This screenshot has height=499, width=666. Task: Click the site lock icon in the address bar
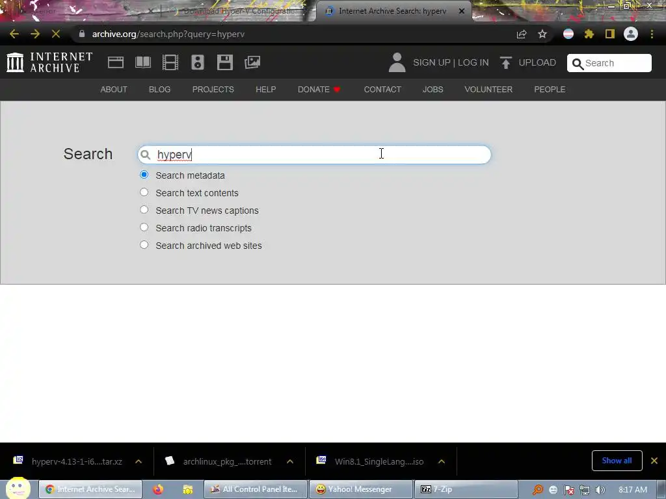click(x=82, y=34)
